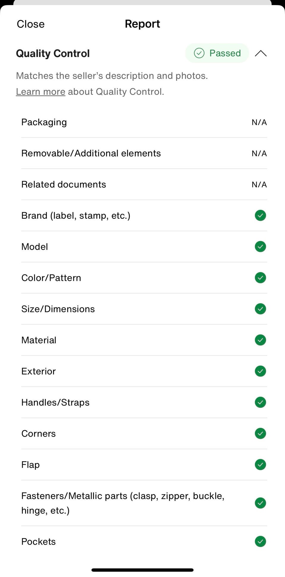Tap the Quality Control heading

pos(53,53)
